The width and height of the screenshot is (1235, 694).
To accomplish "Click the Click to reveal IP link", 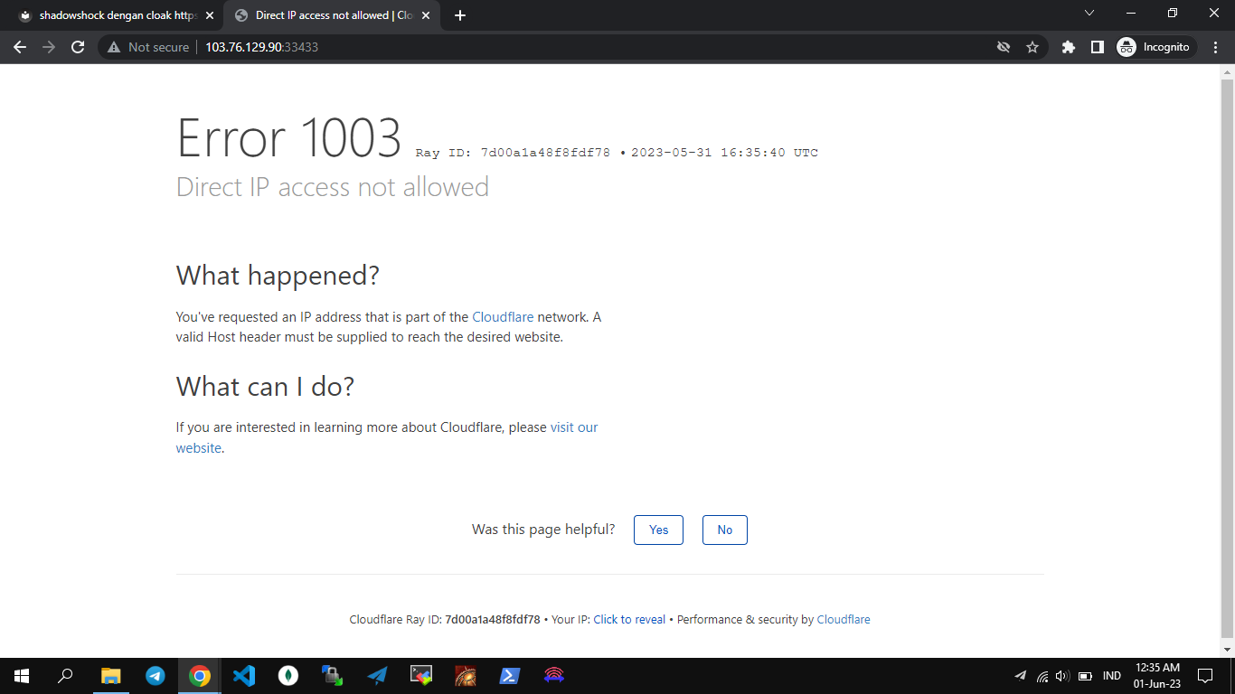I will 629,620.
